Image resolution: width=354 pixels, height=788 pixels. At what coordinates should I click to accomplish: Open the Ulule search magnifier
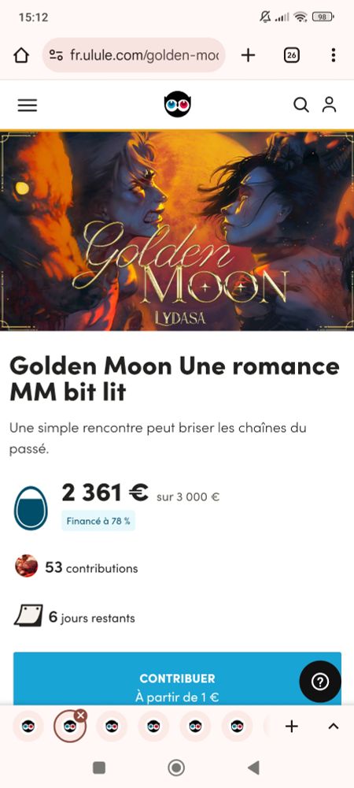click(x=301, y=105)
